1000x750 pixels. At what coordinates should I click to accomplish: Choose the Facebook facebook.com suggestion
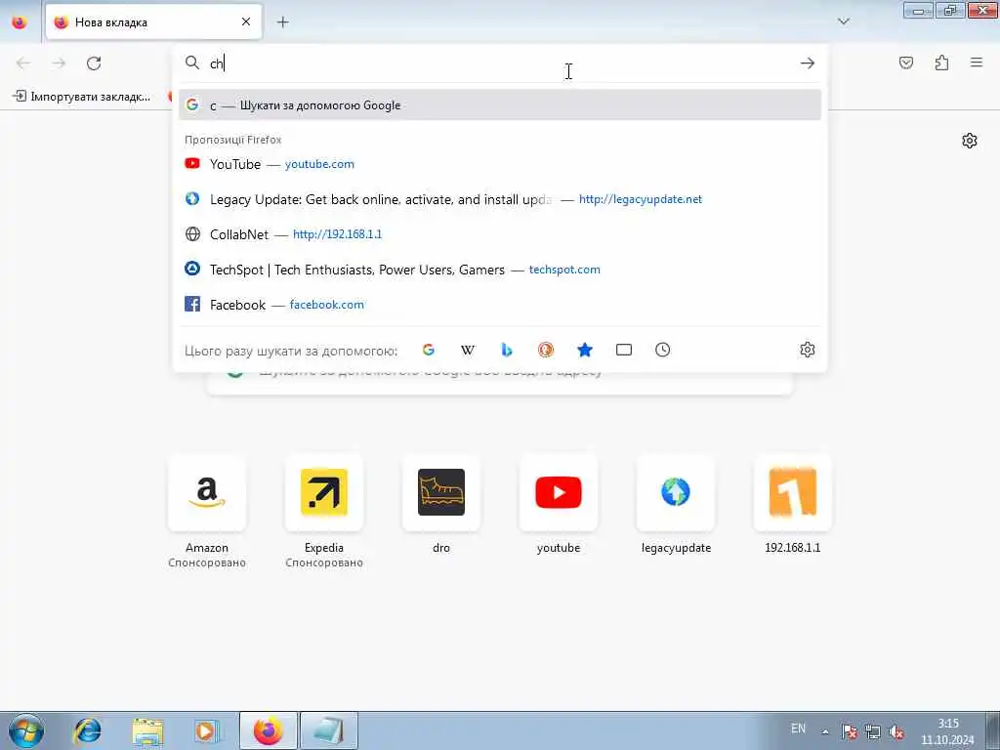tap(500, 305)
